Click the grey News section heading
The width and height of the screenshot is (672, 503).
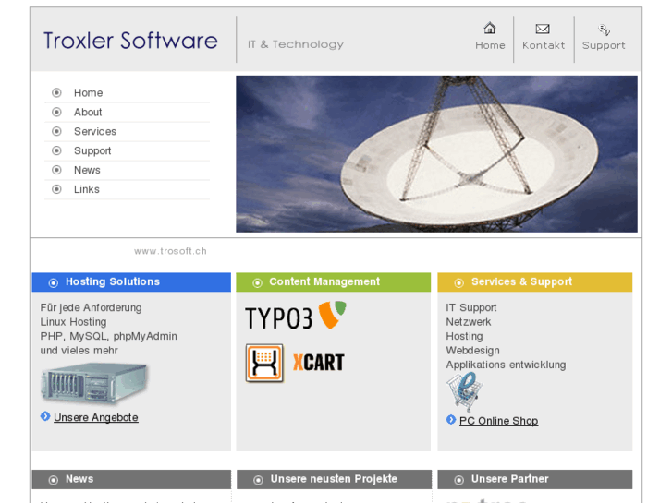click(79, 479)
